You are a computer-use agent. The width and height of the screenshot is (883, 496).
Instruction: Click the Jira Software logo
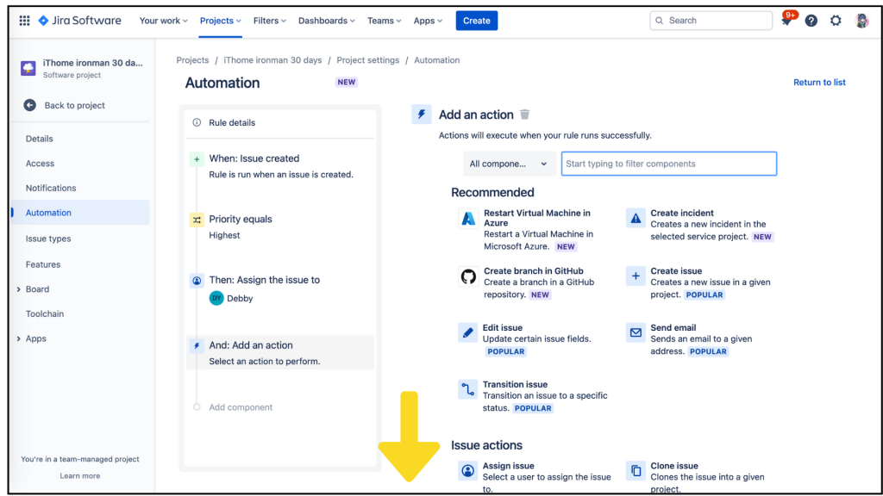[79, 21]
